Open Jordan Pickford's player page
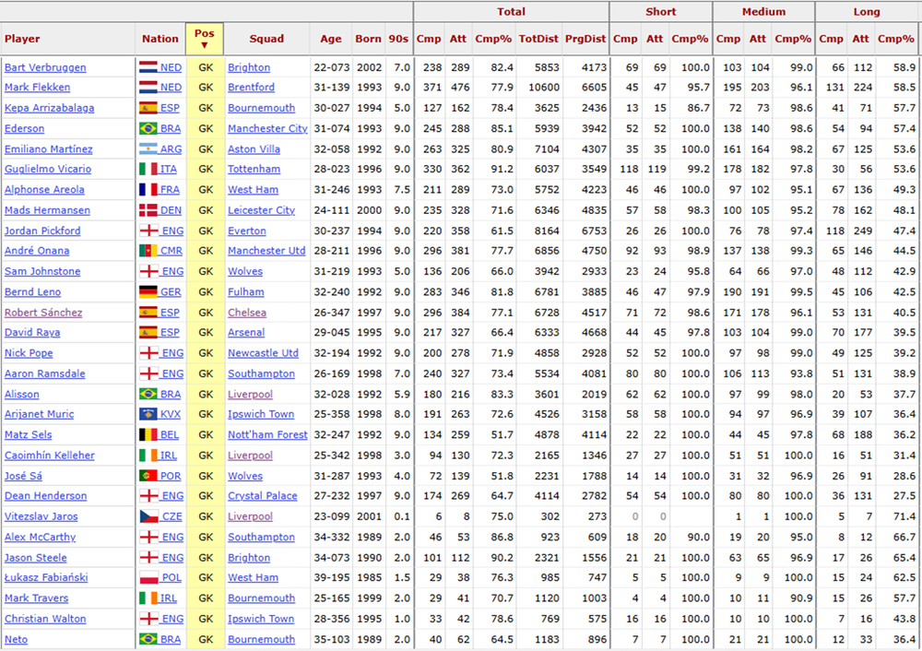Viewport: 922px width, 651px height. point(42,231)
